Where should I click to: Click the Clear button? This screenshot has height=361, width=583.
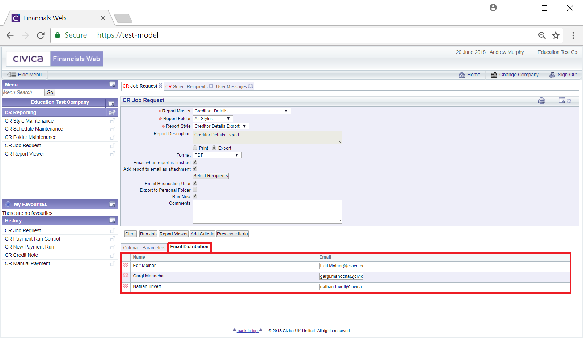click(x=131, y=234)
